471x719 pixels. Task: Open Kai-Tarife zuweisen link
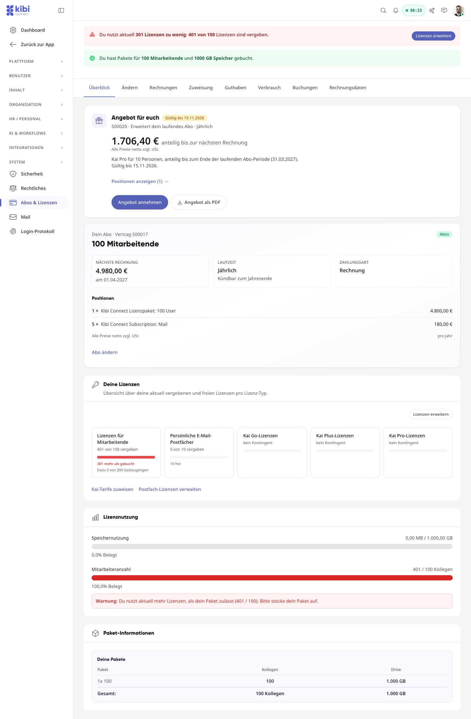113,489
